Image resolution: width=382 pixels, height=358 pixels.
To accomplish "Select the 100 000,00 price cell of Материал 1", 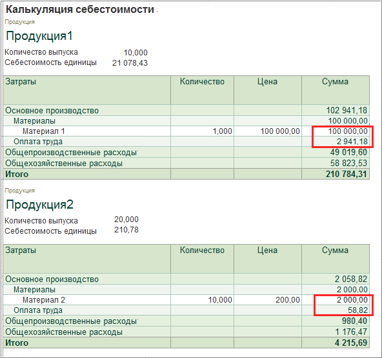I will click(280, 131).
